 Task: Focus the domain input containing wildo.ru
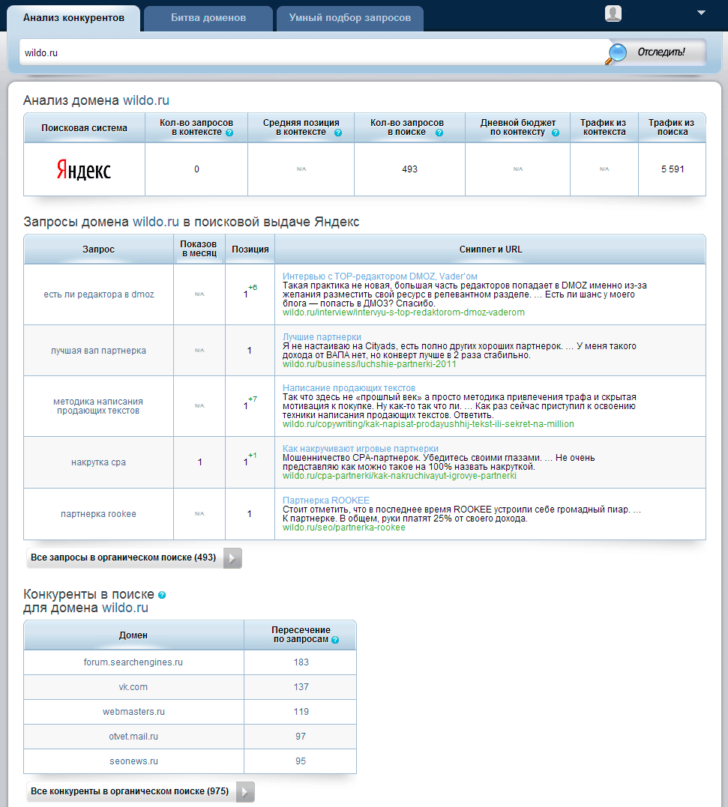313,52
